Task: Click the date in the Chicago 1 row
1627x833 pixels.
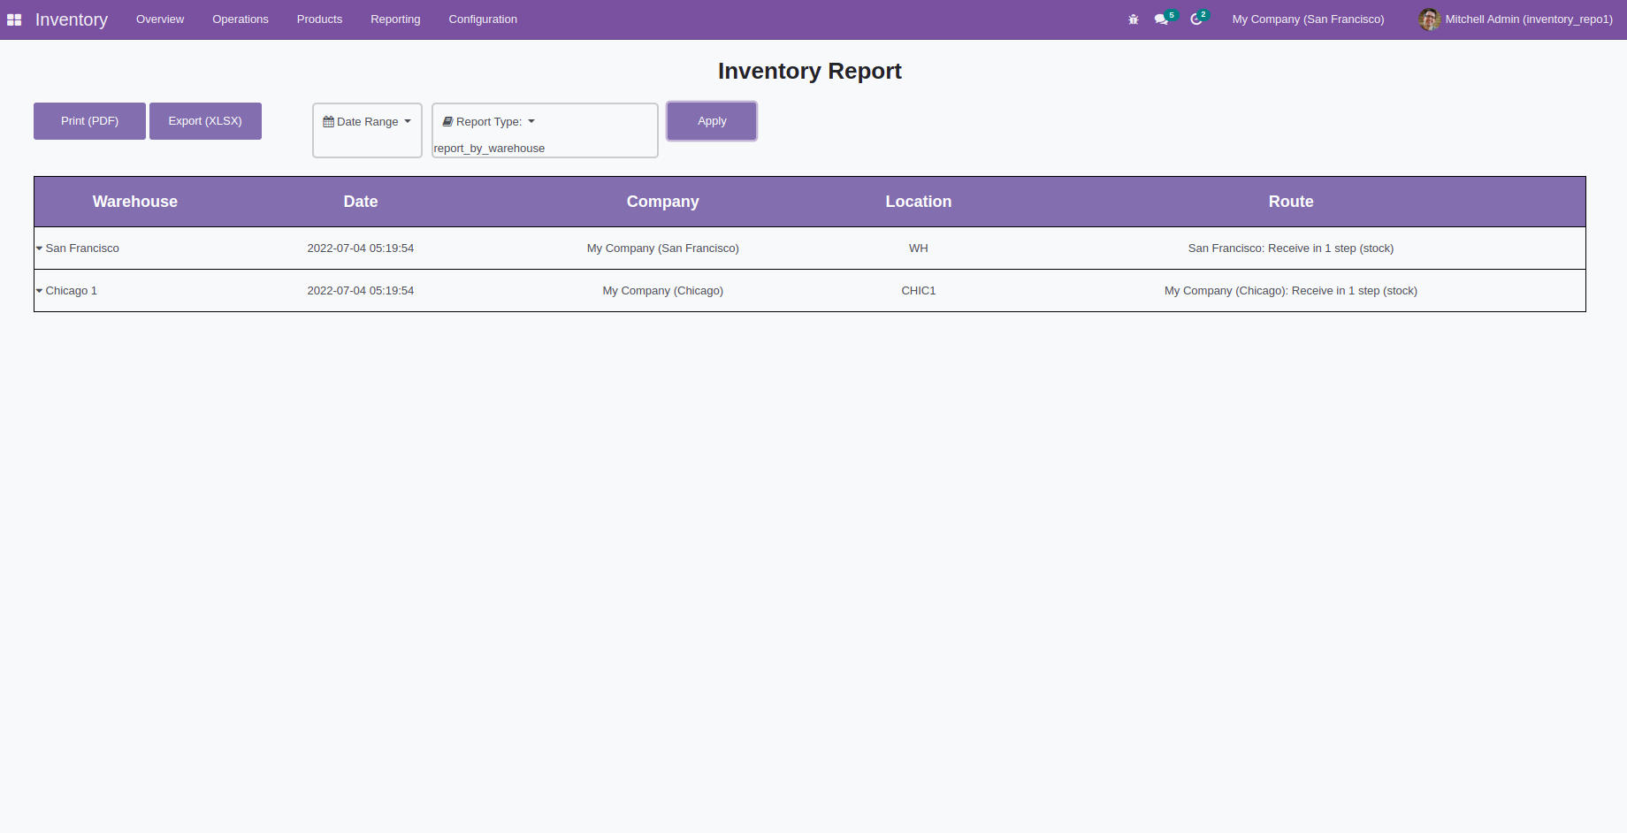Action: (x=361, y=291)
